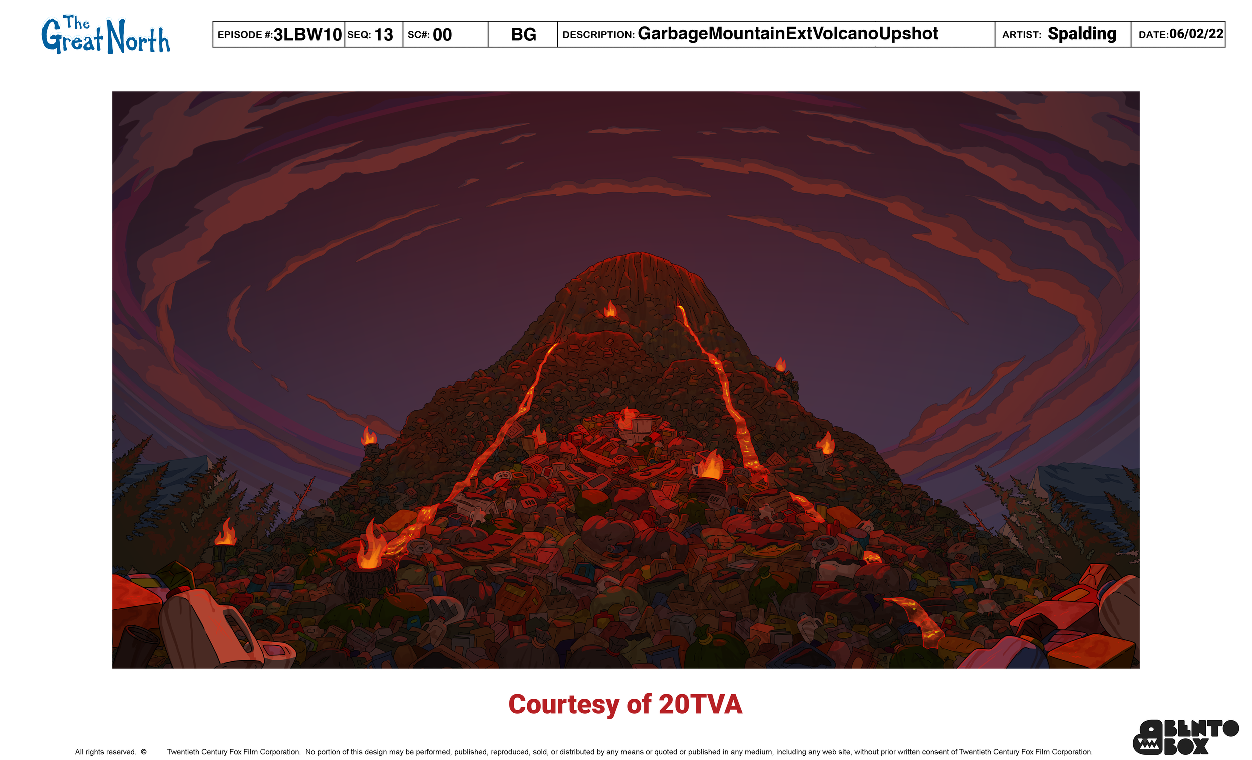Click the copyright notice text
This screenshot has width=1252, height=760.
click(x=629, y=752)
